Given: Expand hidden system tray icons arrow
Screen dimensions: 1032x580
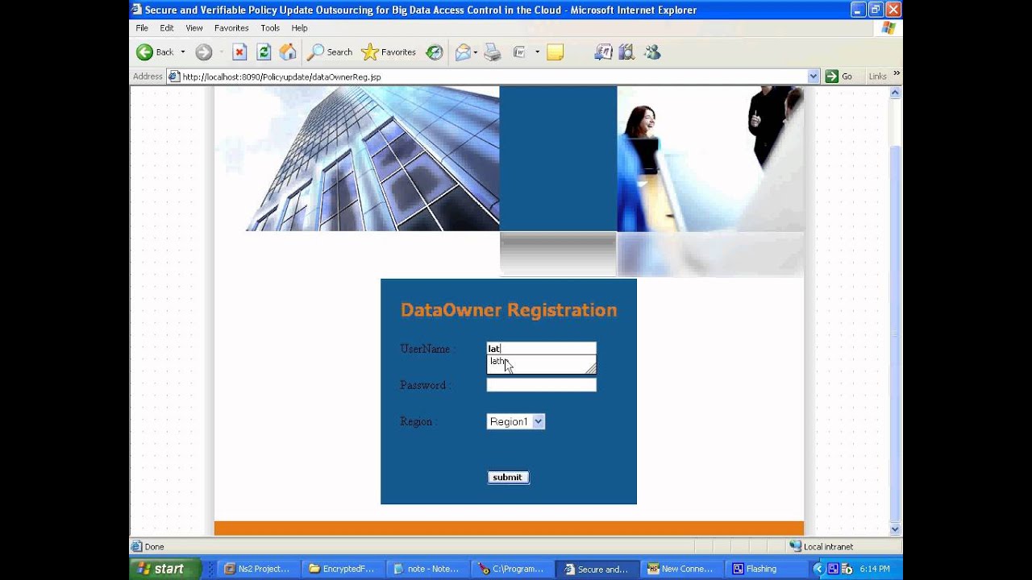Looking at the screenshot, I should (x=819, y=569).
